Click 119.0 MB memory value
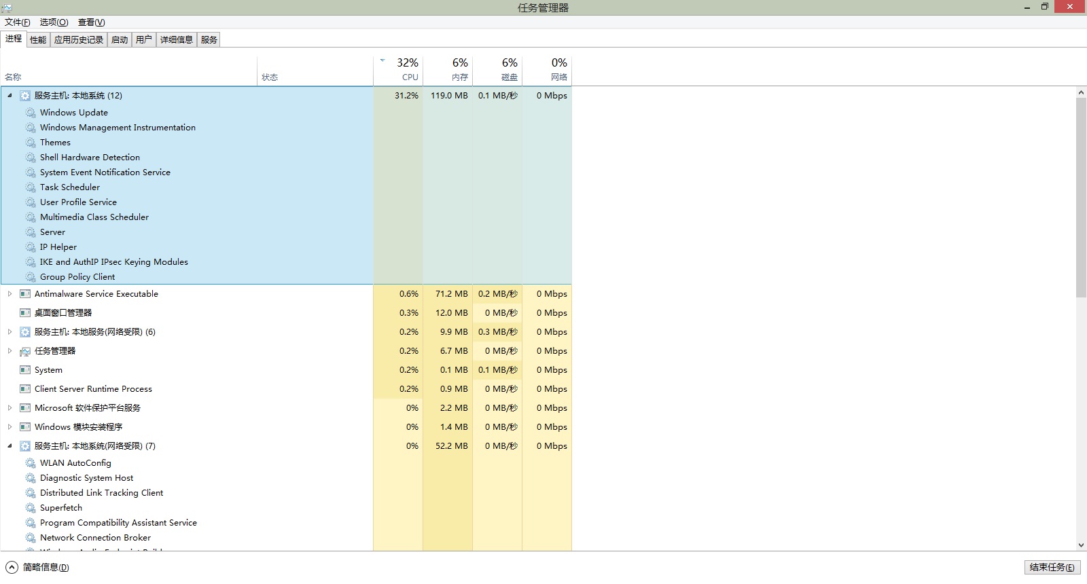This screenshot has height=584, width=1087. pyautogui.click(x=449, y=96)
